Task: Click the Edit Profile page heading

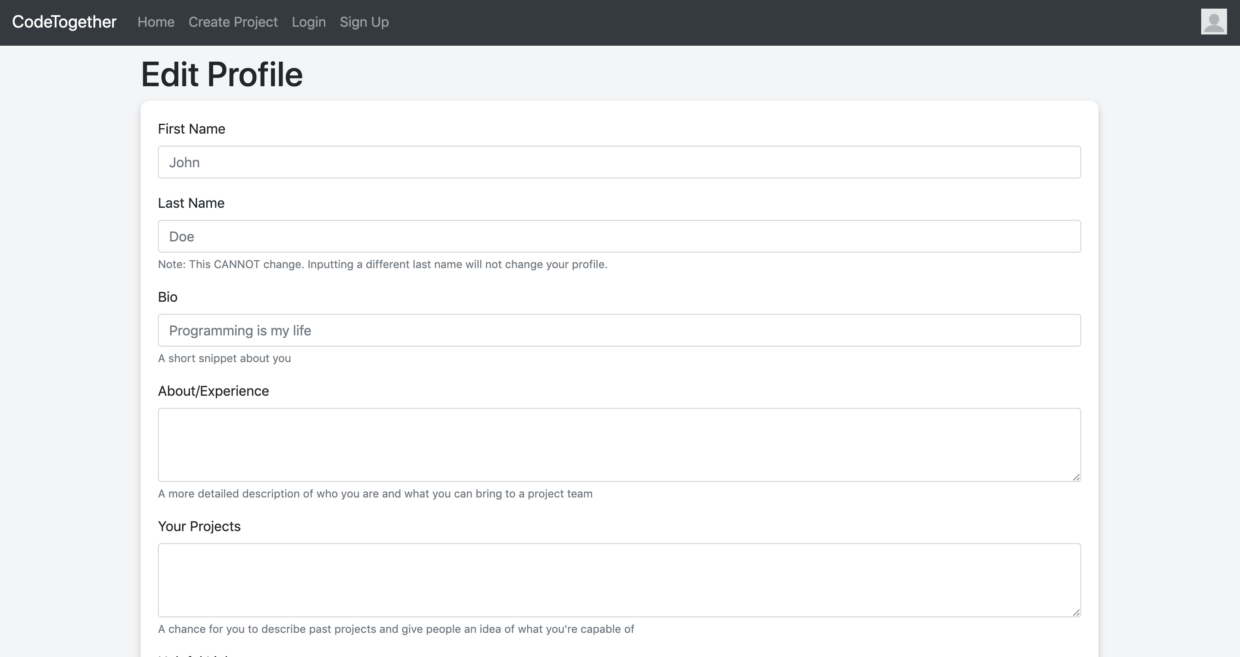Action: (222, 74)
